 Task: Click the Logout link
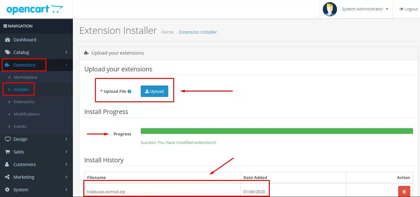point(408,9)
